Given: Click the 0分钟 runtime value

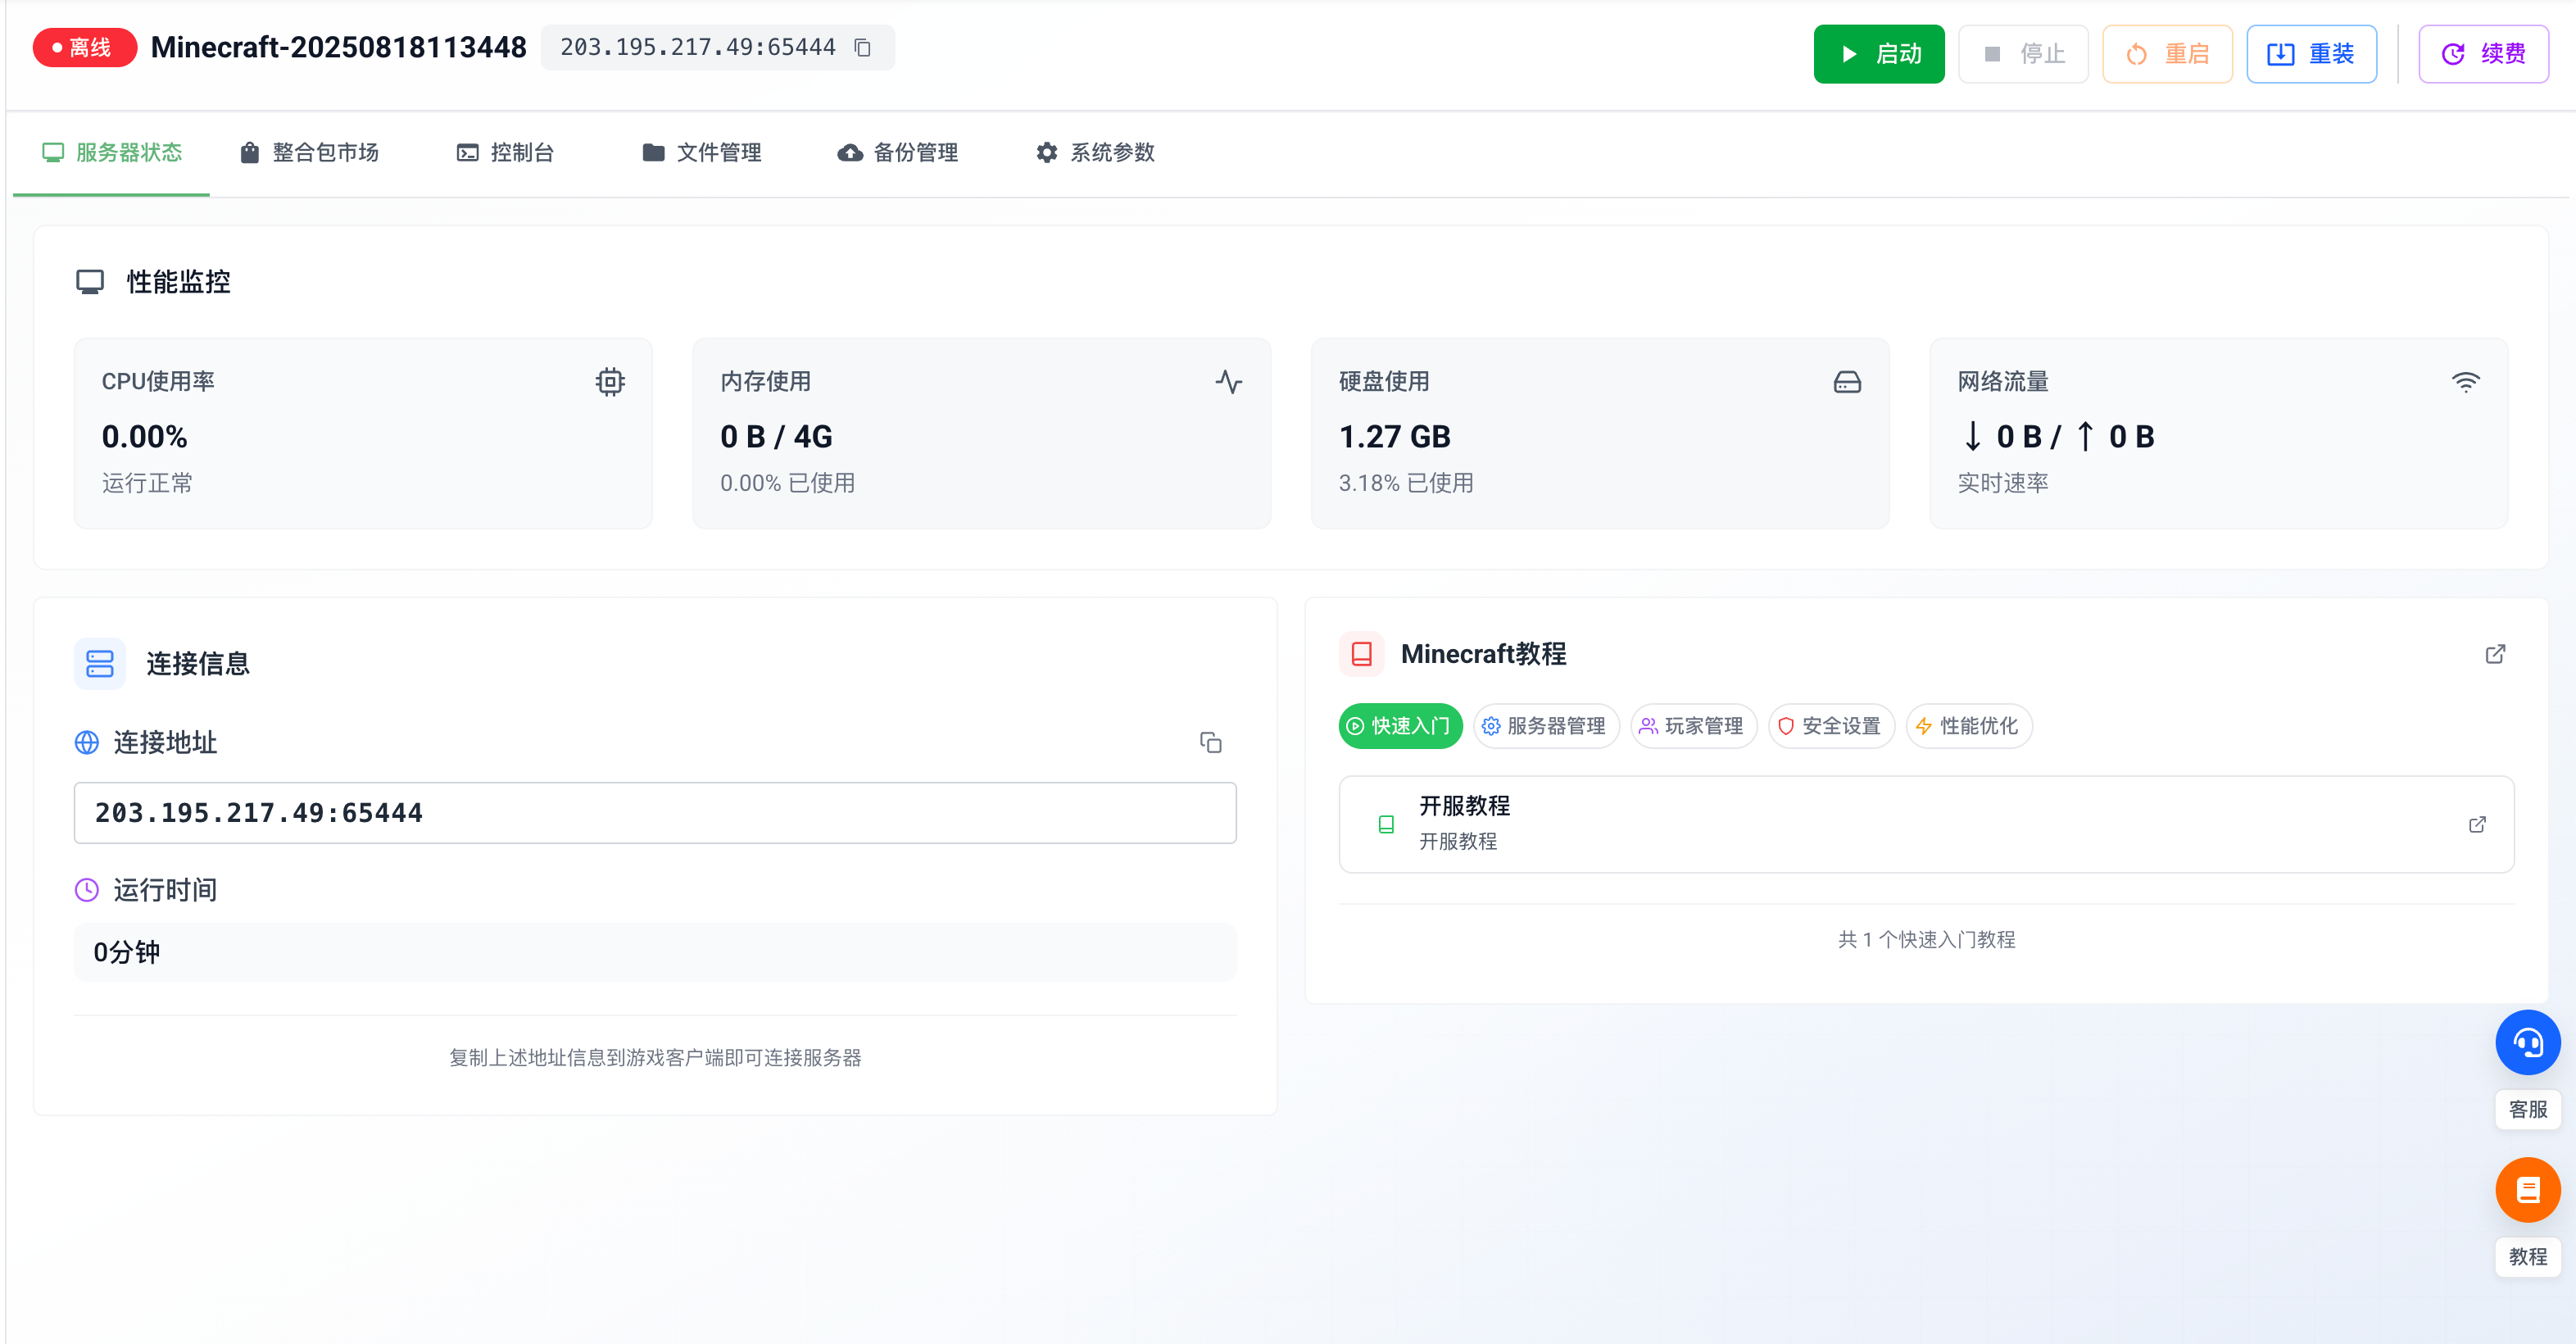Looking at the screenshot, I should pyautogui.click(x=127, y=952).
